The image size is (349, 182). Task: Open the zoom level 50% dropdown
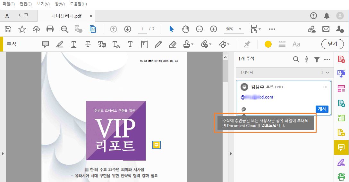(x=234, y=29)
